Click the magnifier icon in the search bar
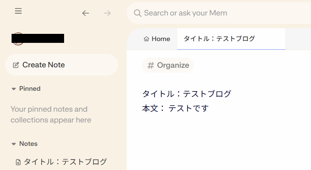This screenshot has width=311, height=170. tap(138, 13)
